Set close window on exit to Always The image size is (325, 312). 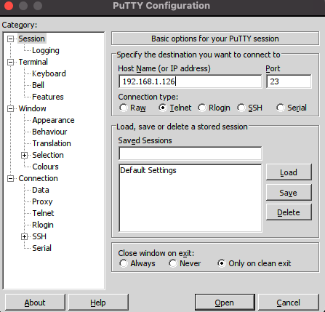(124, 263)
